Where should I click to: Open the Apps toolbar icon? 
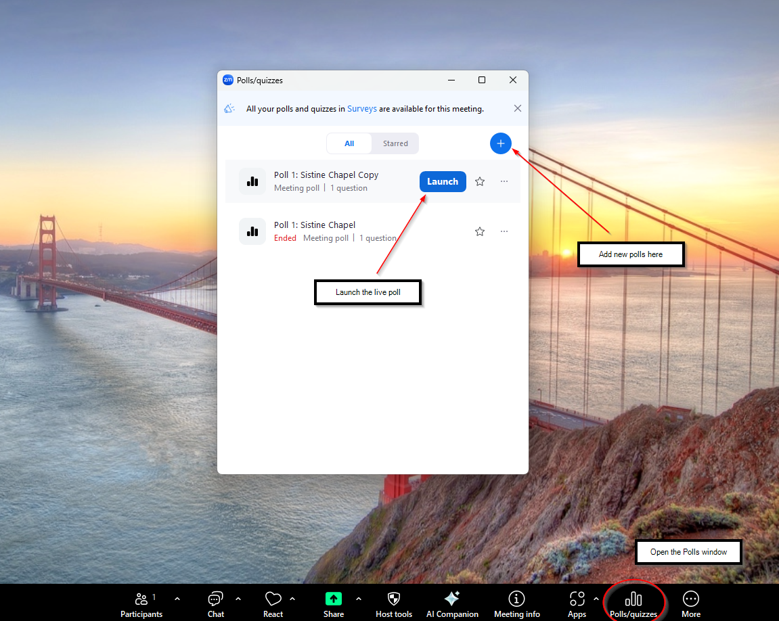click(577, 599)
